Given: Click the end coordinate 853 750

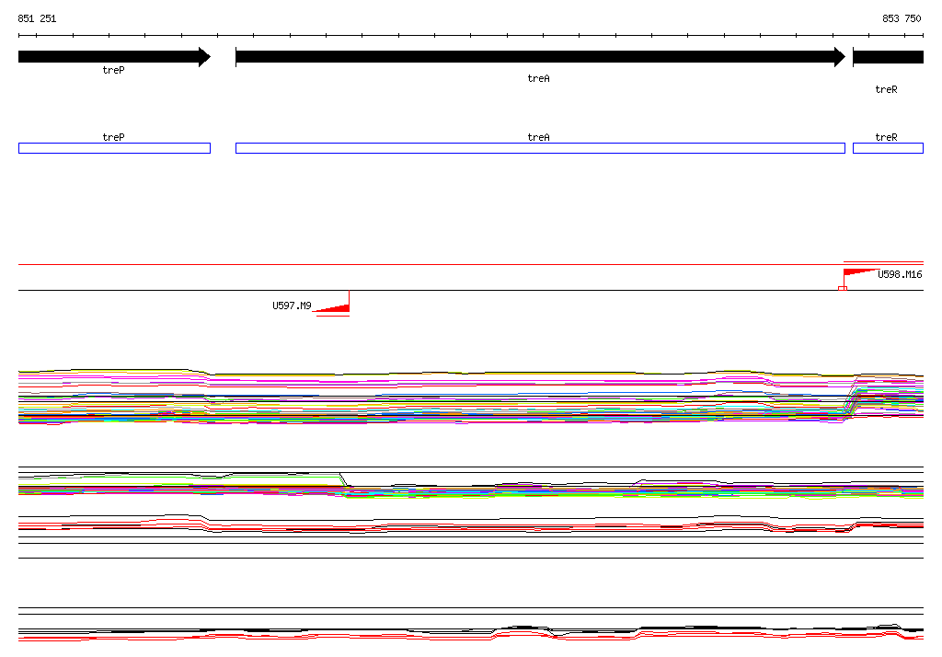Looking at the screenshot, I should tap(902, 18).
